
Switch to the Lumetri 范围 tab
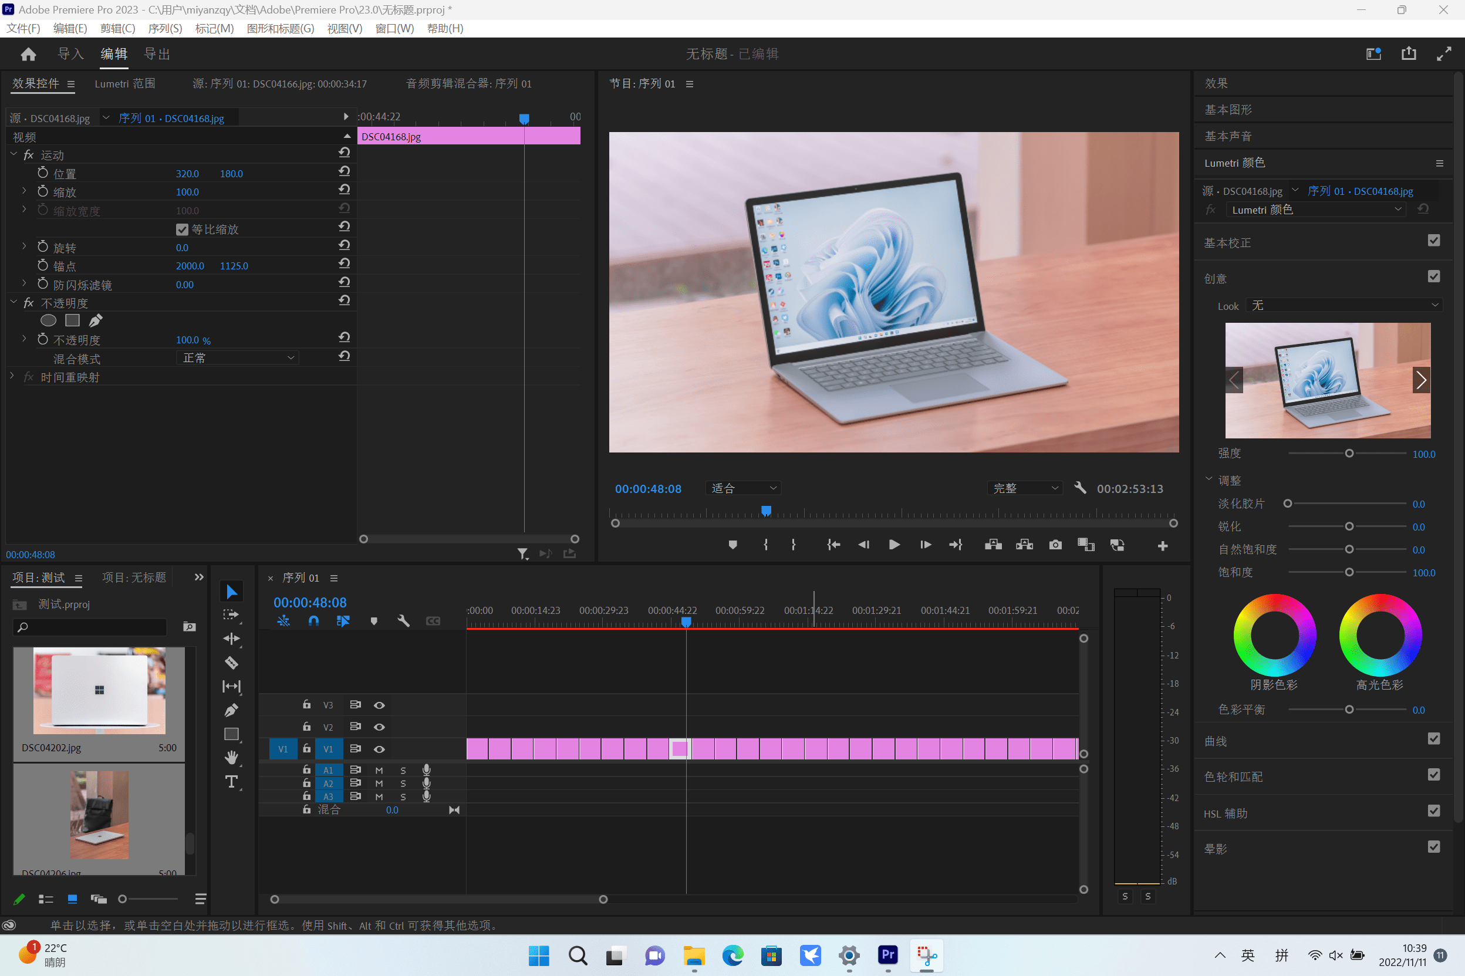[x=124, y=83]
